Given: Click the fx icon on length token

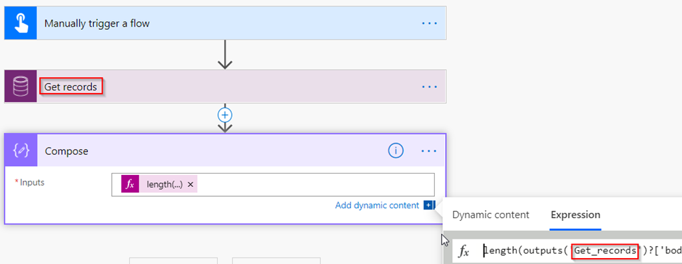Looking at the screenshot, I should [130, 184].
